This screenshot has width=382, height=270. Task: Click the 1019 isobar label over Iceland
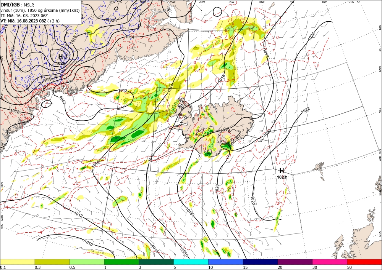point(225,130)
